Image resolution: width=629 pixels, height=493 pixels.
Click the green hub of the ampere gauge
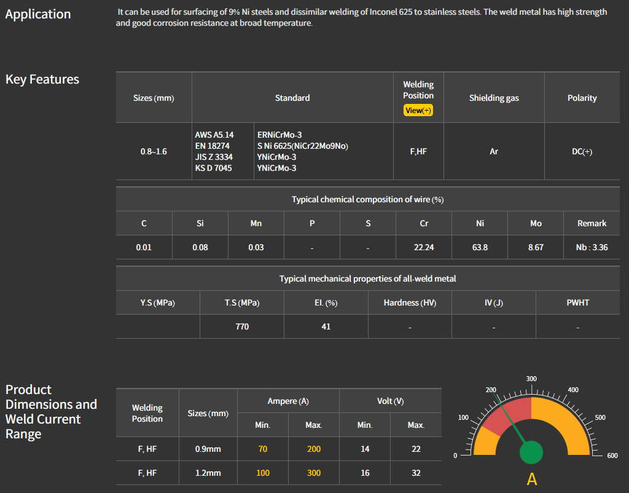coord(531,452)
